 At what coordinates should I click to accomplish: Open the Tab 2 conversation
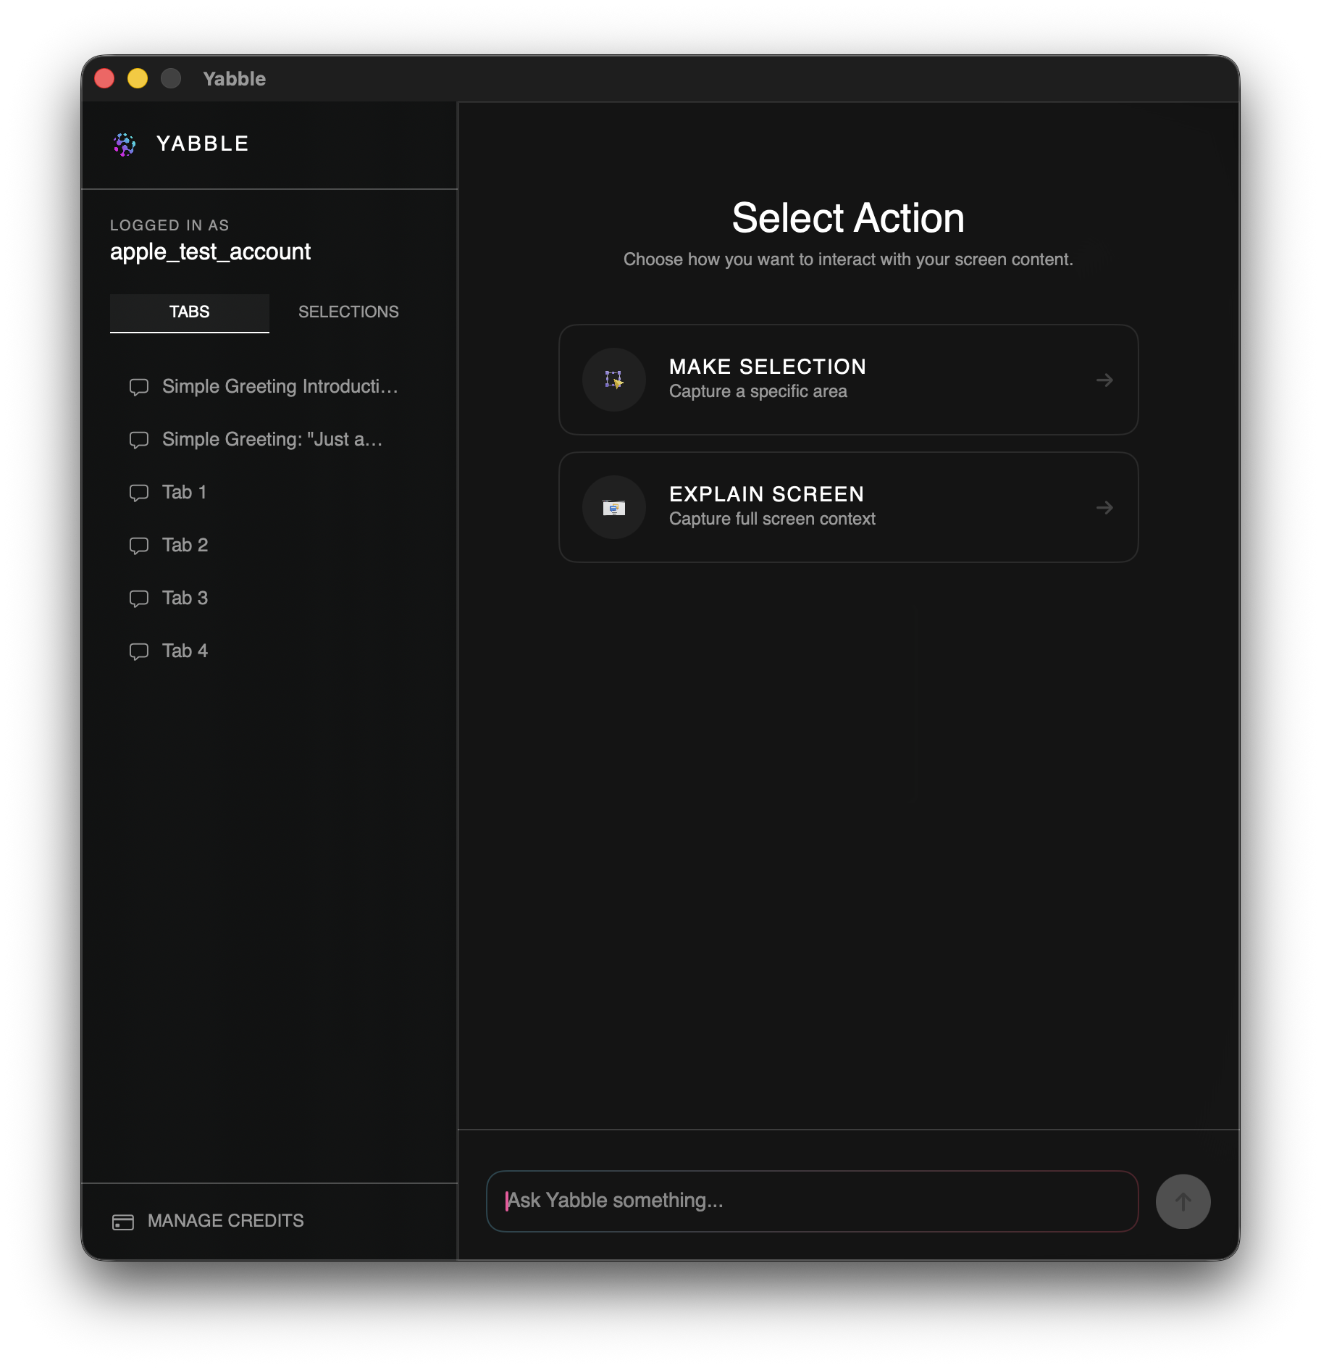click(x=185, y=545)
